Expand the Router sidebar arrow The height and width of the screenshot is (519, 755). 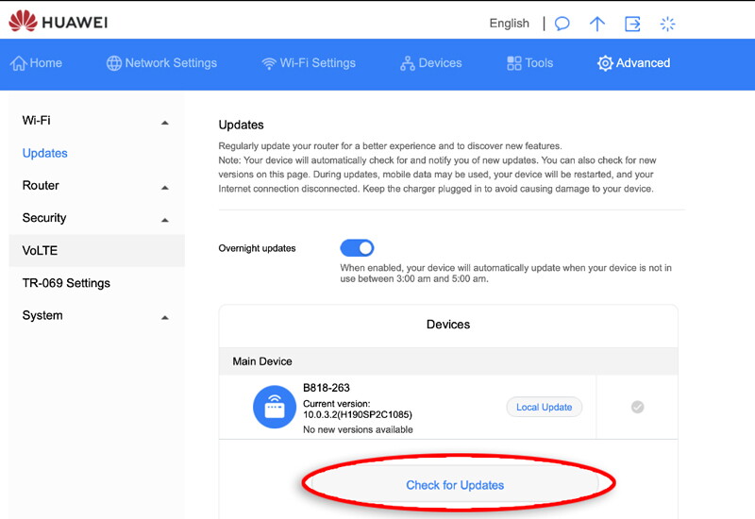pos(164,188)
